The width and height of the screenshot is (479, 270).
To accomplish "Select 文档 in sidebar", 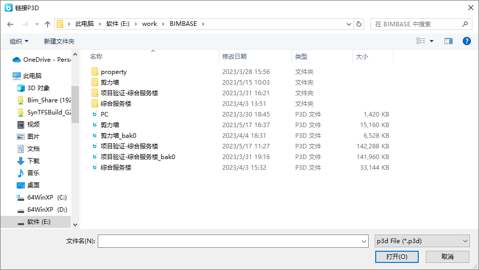I will pyautogui.click(x=28, y=148).
